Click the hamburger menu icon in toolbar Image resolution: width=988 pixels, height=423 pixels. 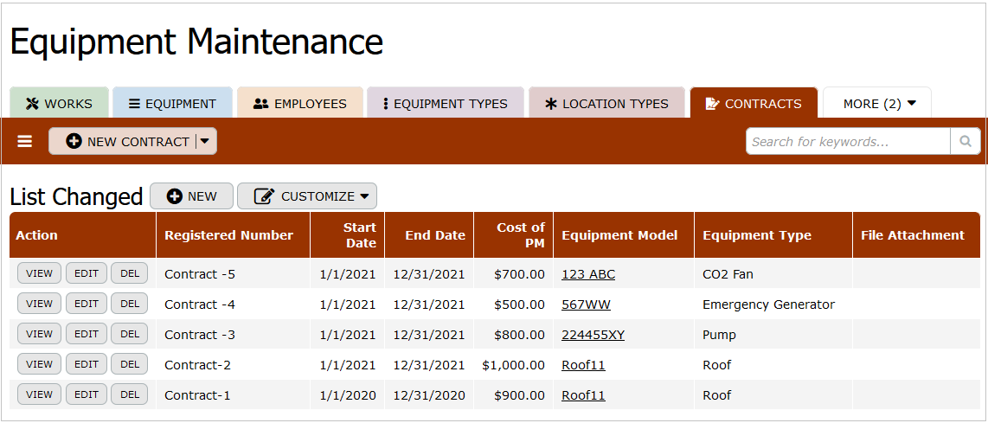pos(25,141)
